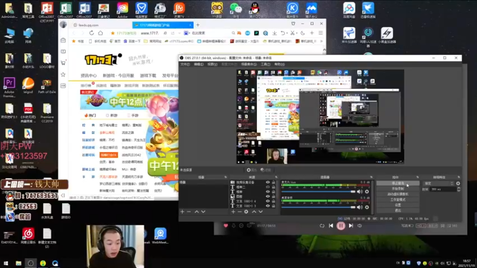
Task: Click heart like icon in player bar
Action: point(226,226)
